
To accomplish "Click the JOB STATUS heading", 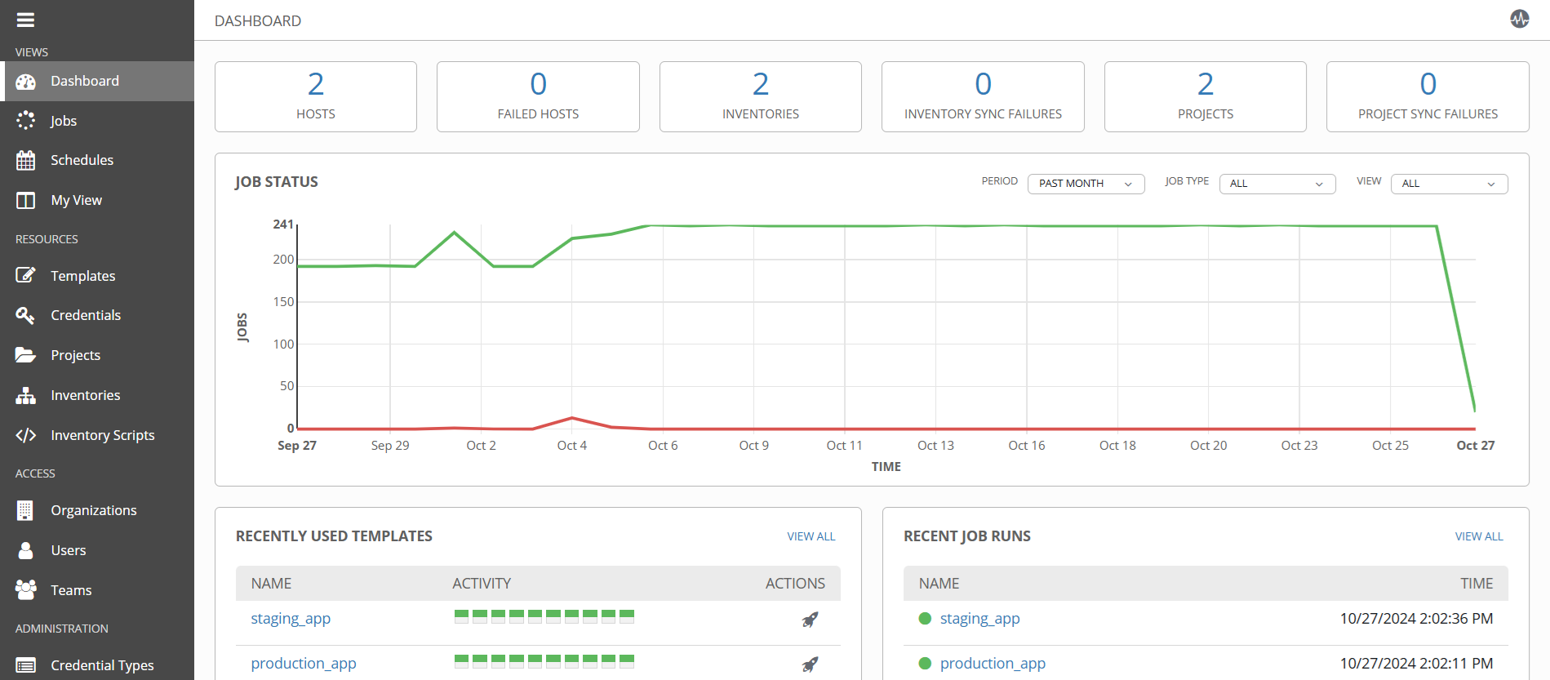I will coord(277,182).
